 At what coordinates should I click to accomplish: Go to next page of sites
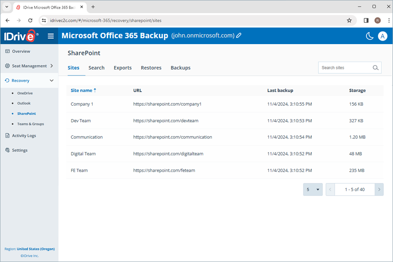pos(379,190)
